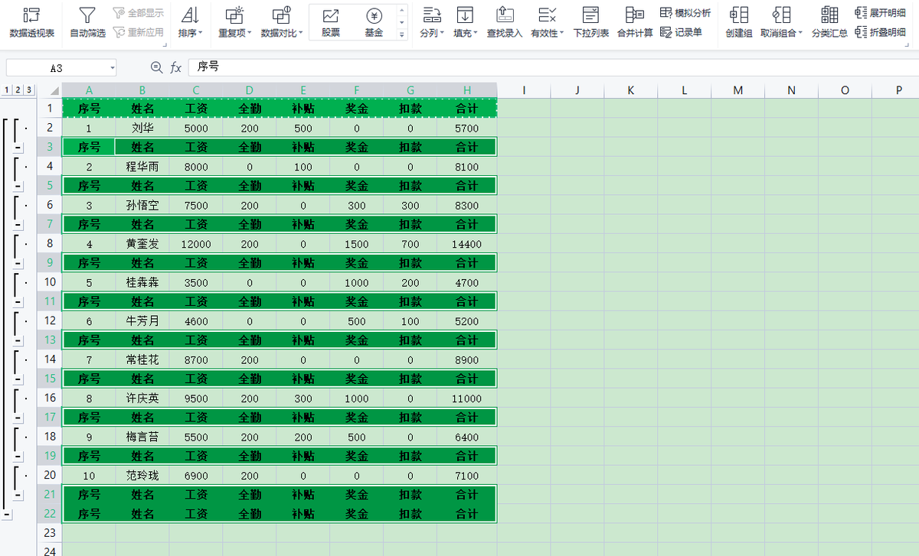This screenshot has height=556, width=919.
Task: Collapse the group at row 7
Action: click(x=18, y=225)
